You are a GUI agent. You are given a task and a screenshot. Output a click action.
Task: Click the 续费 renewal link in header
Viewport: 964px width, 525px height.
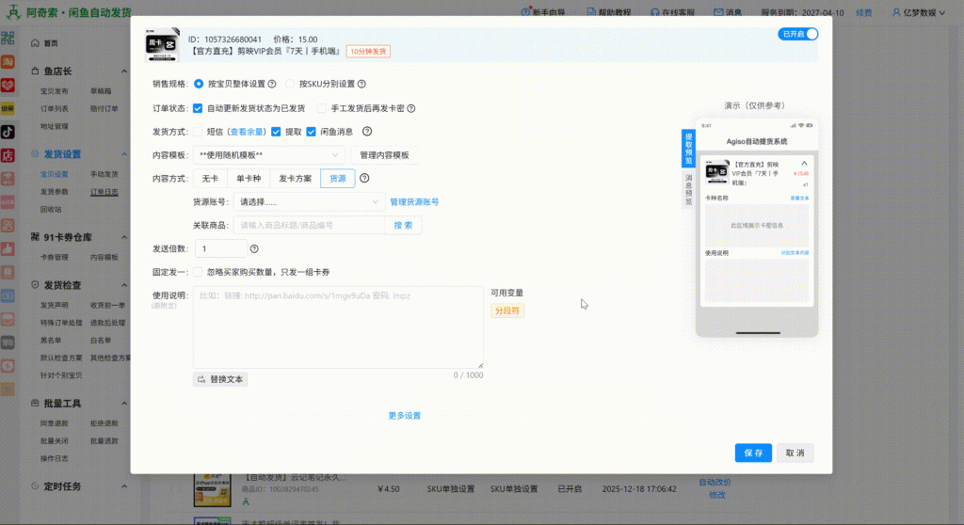click(864, 12)
